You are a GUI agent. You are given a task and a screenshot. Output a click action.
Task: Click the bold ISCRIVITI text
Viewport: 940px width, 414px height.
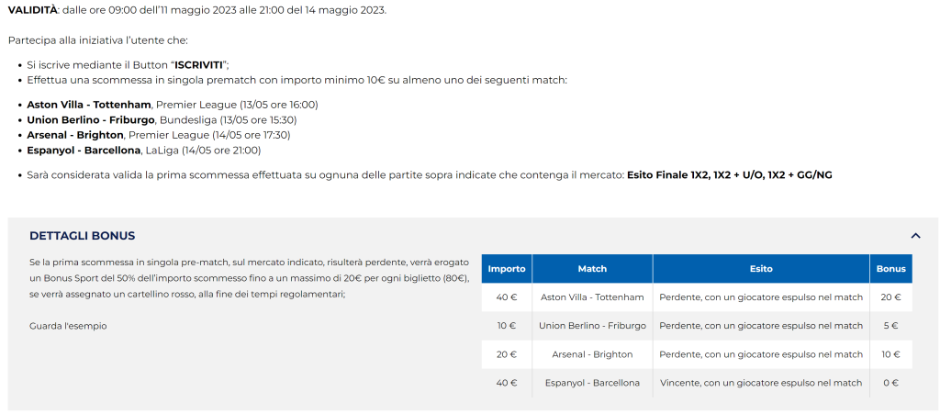coord(198,64)
